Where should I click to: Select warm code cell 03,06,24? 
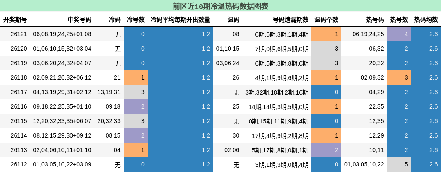[x=228, y=63]
